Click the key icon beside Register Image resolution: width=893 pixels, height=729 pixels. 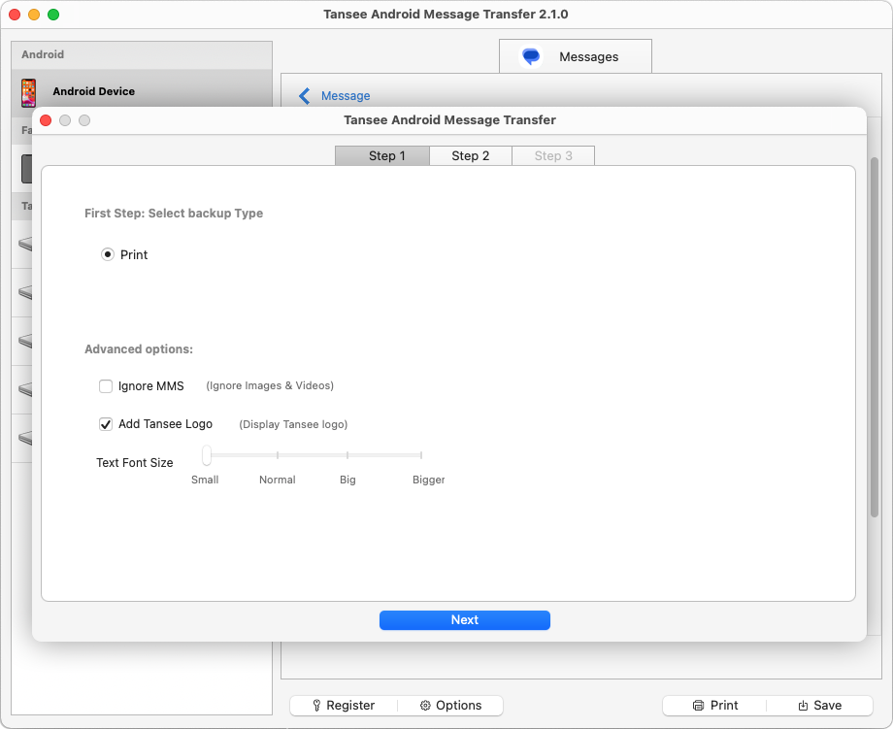click(x=316, y=705)
